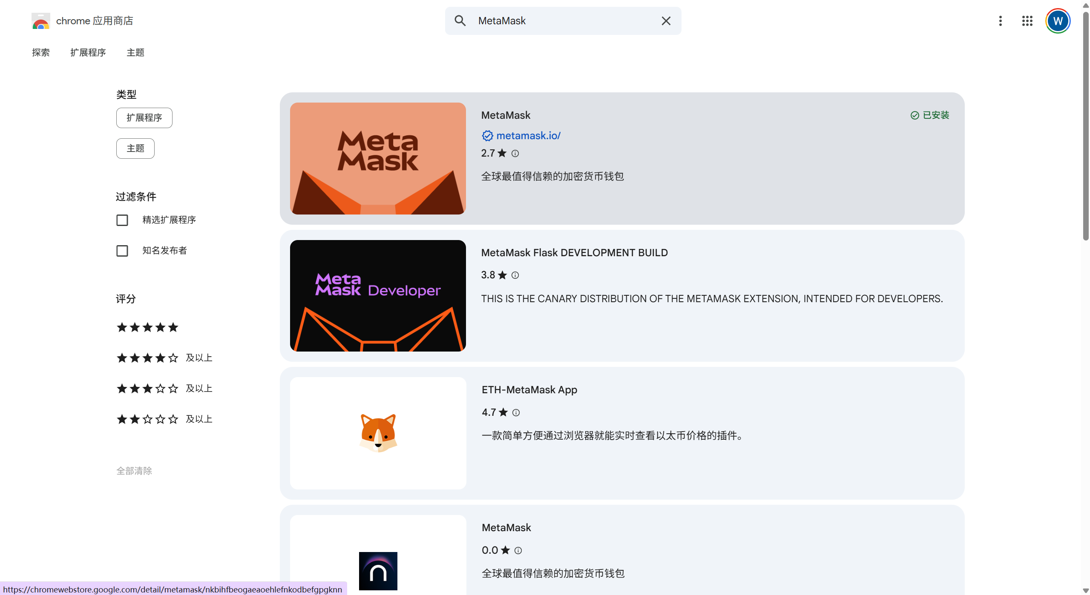
Task: Clear the MetaMask search query
Action: pos(666,21)
